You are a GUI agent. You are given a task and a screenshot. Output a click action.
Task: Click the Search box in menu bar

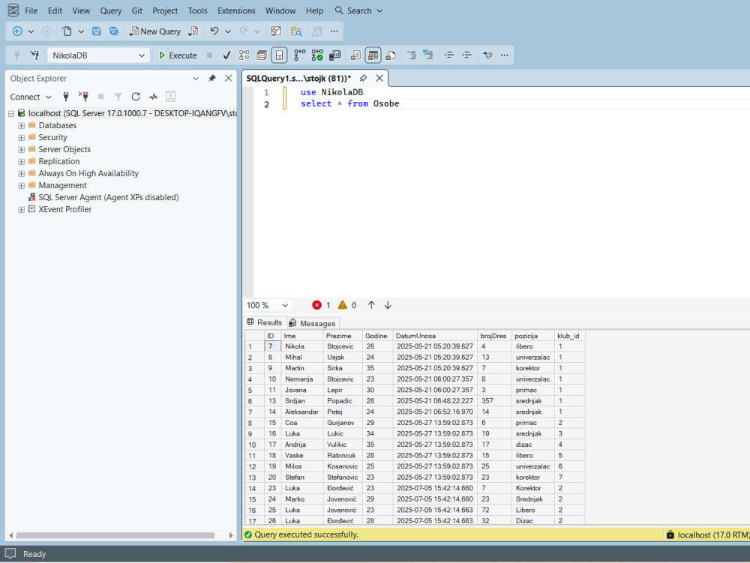(x=358, y=10)
